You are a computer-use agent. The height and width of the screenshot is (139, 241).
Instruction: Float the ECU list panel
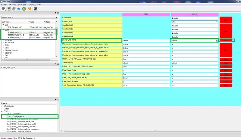tap(56, 13)
